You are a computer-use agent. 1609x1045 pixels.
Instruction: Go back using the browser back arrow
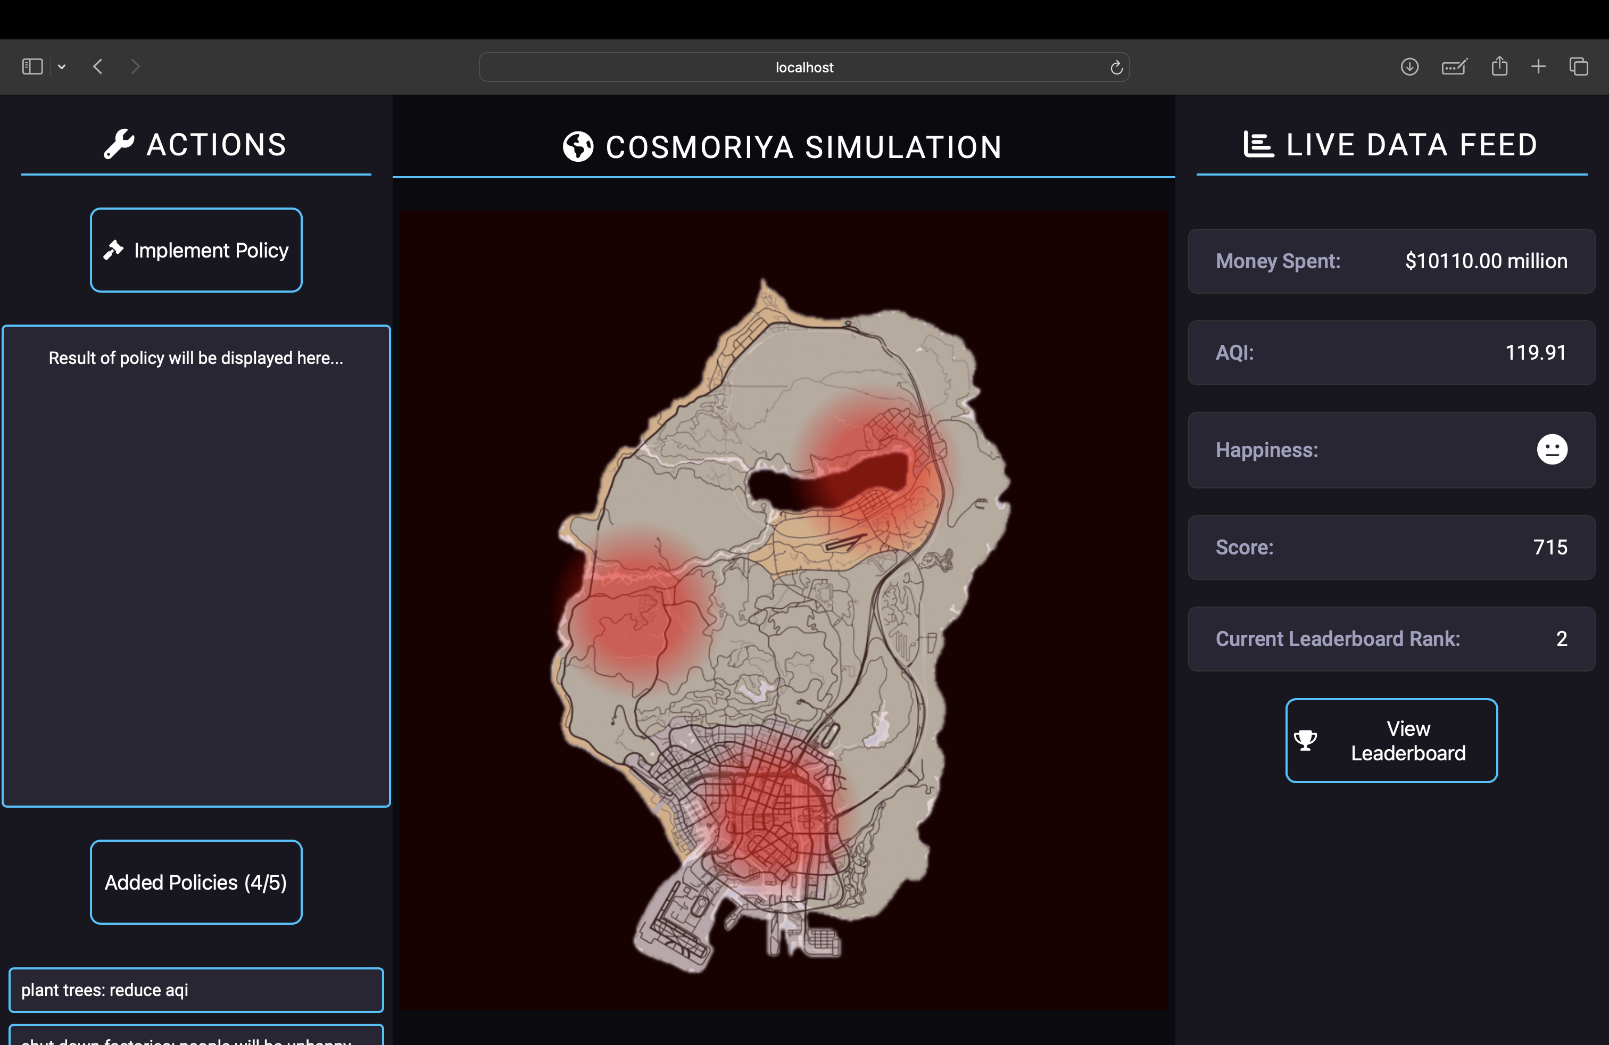(98, 66)
